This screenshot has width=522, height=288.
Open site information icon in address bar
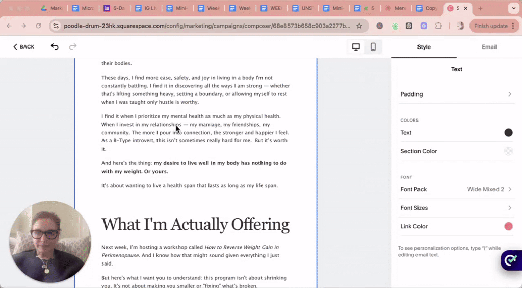(x=56, y=26)
